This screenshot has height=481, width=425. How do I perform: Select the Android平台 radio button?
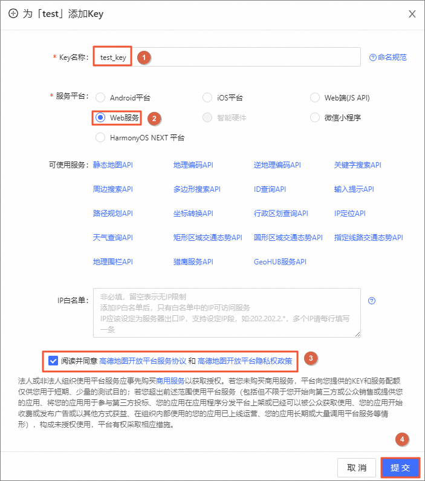tap(100, 97)
